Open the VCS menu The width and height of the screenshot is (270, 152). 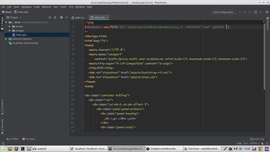(x=71, y=7)
